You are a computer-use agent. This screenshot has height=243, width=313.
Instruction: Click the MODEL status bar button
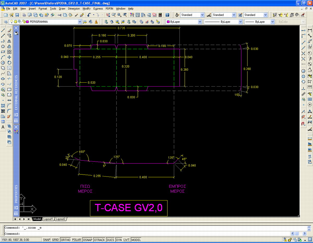pyautogui.click(x=136, y=240)
